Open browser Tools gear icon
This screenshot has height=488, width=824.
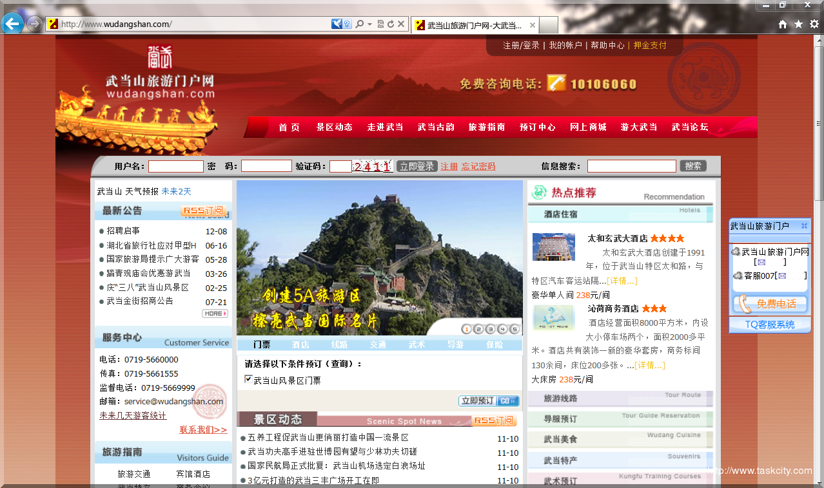pos(814,24)
